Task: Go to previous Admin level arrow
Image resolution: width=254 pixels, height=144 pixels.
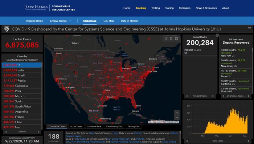Action: click(6, 132)
